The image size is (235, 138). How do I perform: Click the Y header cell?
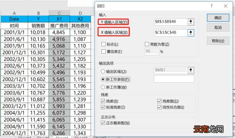coord(38,19)
